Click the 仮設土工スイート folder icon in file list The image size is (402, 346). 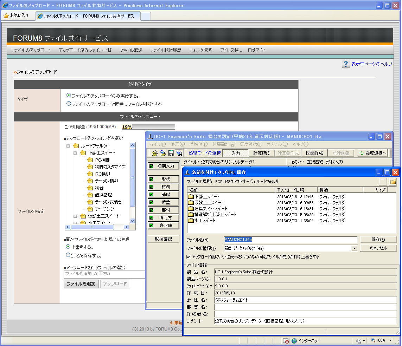(191, 203)
